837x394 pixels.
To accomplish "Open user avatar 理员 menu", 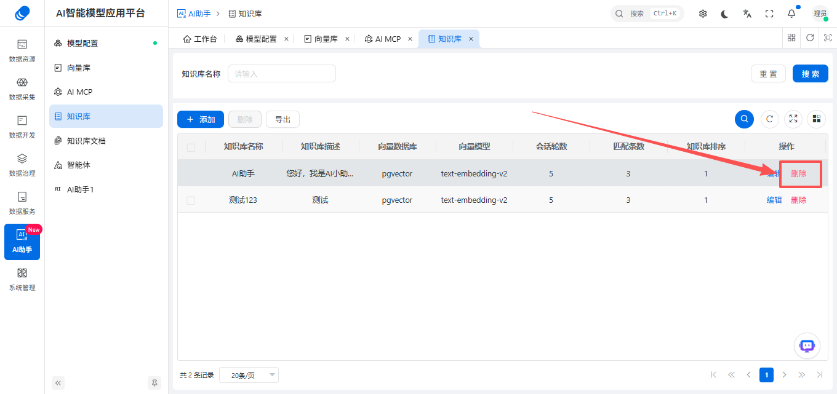I will [820, 14].
